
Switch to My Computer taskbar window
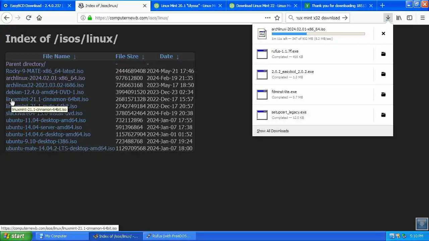coord(62,236)
